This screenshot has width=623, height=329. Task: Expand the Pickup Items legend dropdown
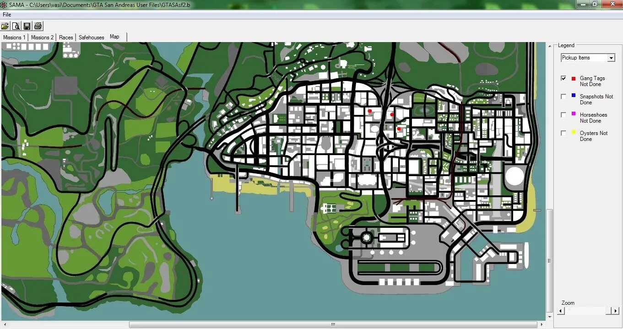[x=611, y=58]
